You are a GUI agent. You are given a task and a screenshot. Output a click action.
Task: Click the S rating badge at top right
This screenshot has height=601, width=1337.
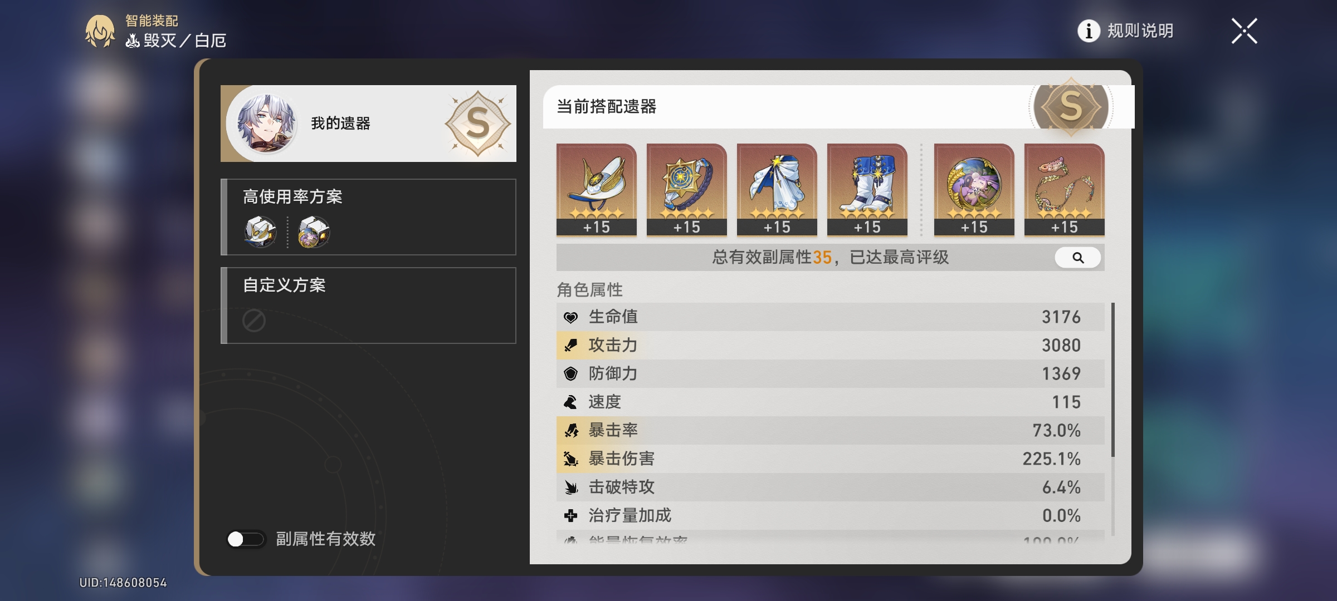1071,106
